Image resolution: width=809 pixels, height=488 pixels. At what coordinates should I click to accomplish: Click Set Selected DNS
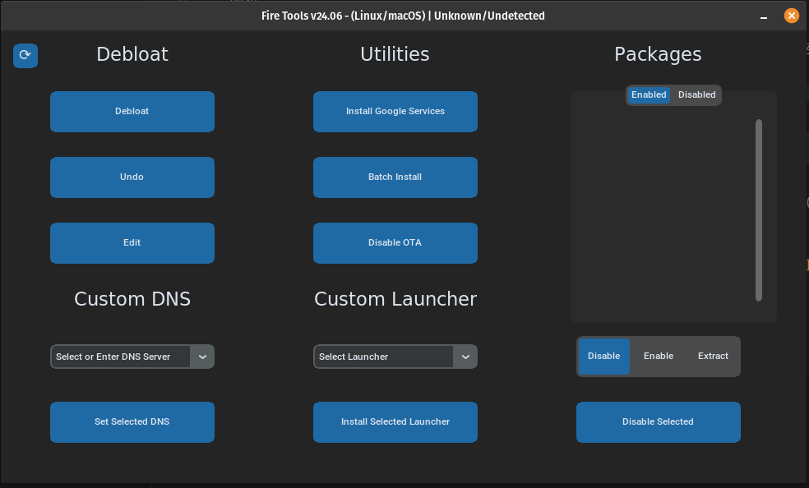pyautogui.click(x=132, y=422)
